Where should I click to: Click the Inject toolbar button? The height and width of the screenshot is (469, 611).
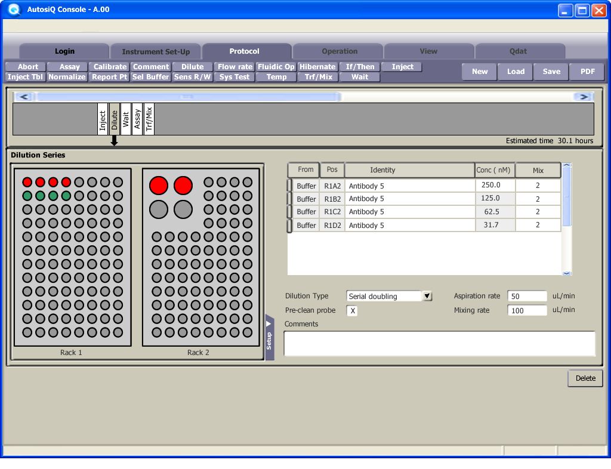[x=402, y=67]
